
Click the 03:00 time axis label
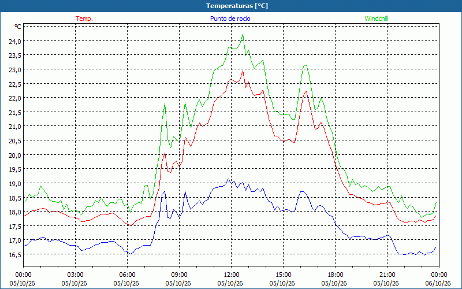[x=75, y=276]
